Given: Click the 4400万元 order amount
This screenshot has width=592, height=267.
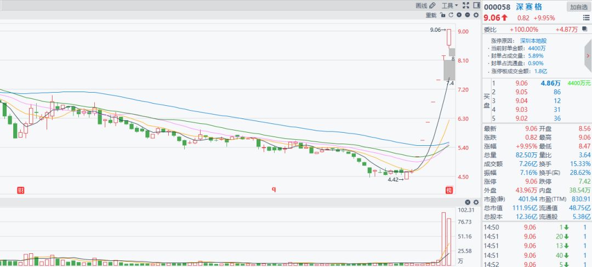Looking at the screenshot, I should pos(579,83).
